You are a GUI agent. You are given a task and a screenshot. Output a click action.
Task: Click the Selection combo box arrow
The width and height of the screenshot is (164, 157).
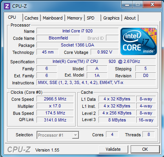[75, 135]
